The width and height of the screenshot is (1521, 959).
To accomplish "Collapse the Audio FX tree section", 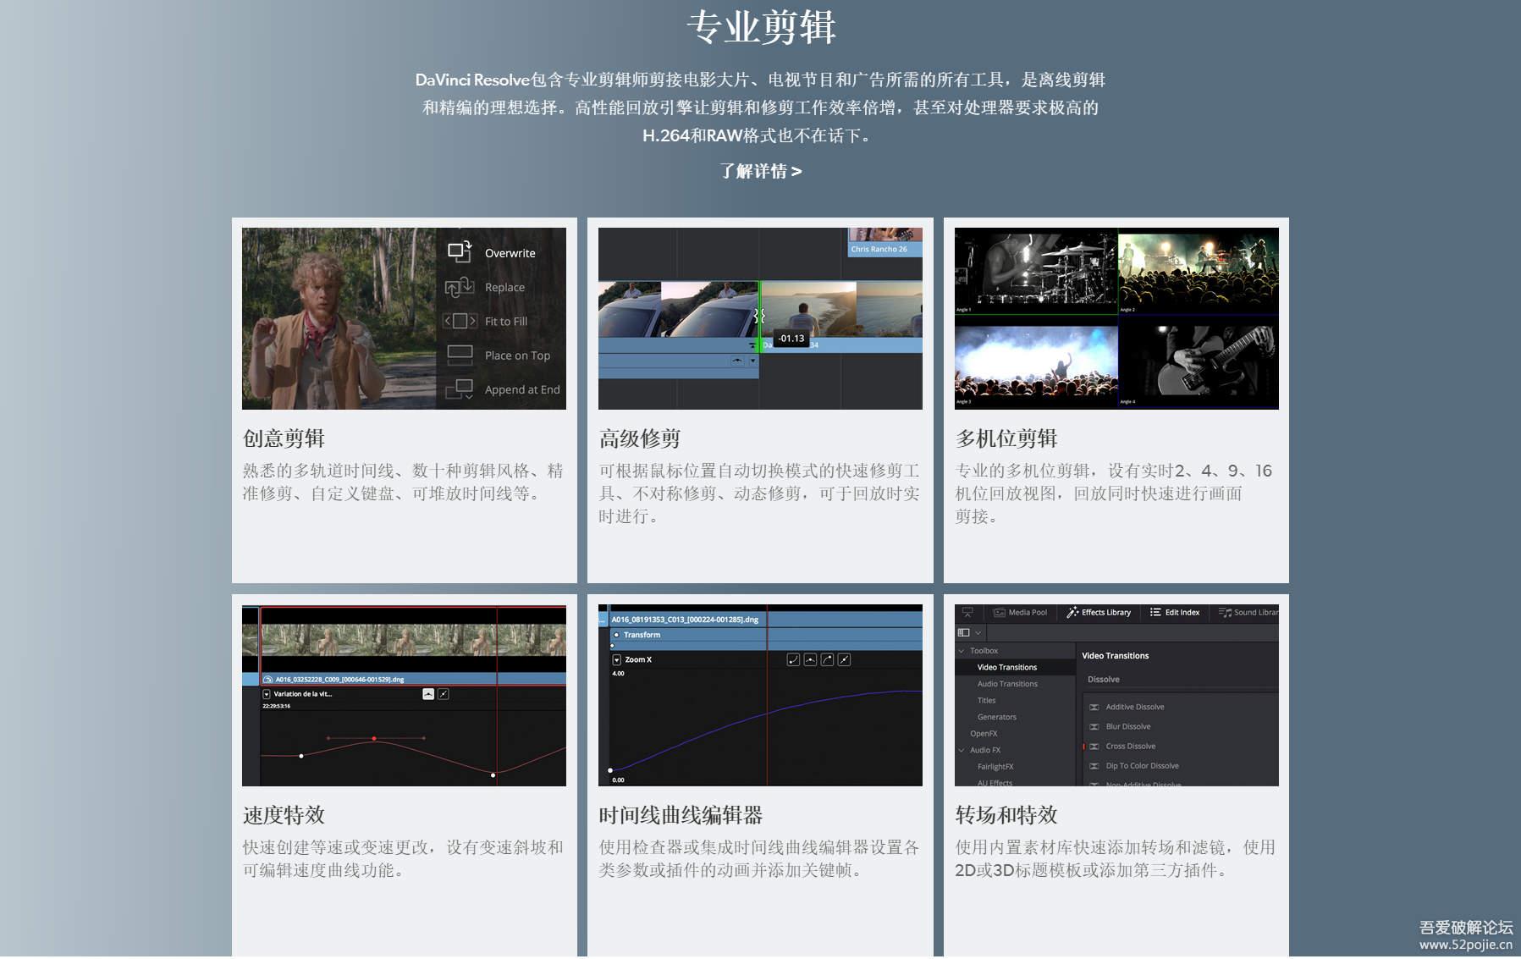I will [x=962, y=750].
